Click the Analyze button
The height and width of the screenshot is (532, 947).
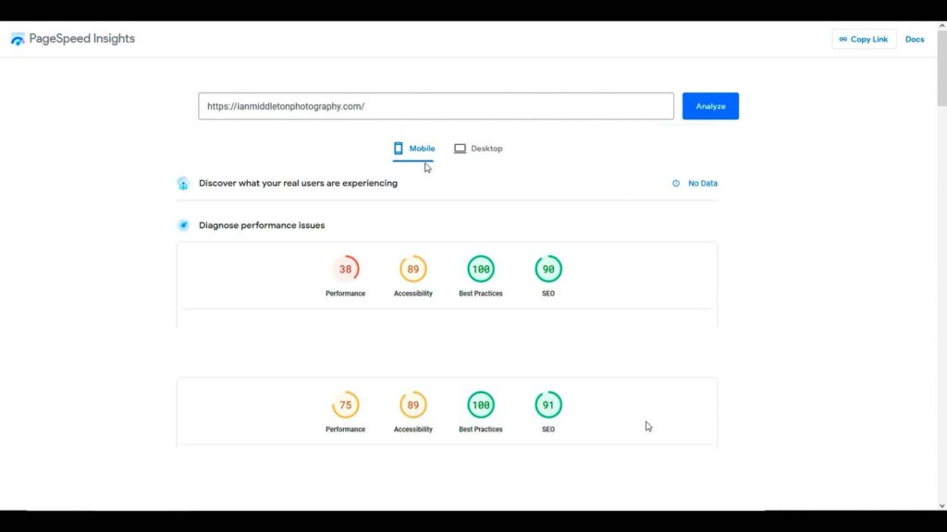point(710,106)
